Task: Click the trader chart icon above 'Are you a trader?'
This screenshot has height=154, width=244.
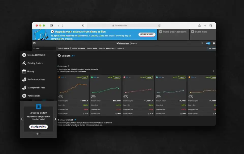Action: (38, 106)
